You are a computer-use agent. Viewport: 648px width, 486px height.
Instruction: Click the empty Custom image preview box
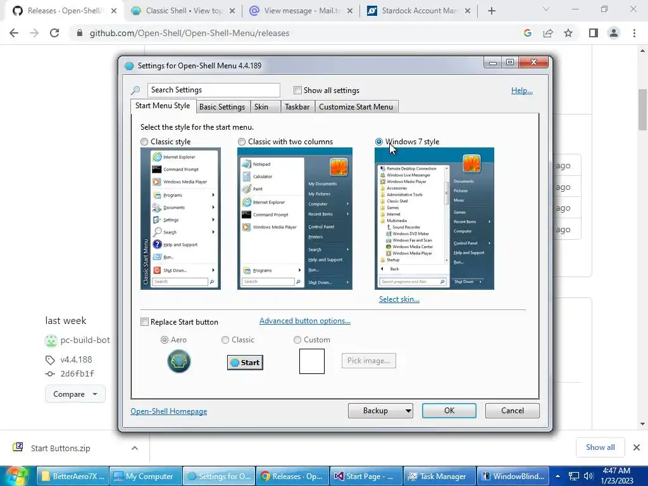point(312,361)
